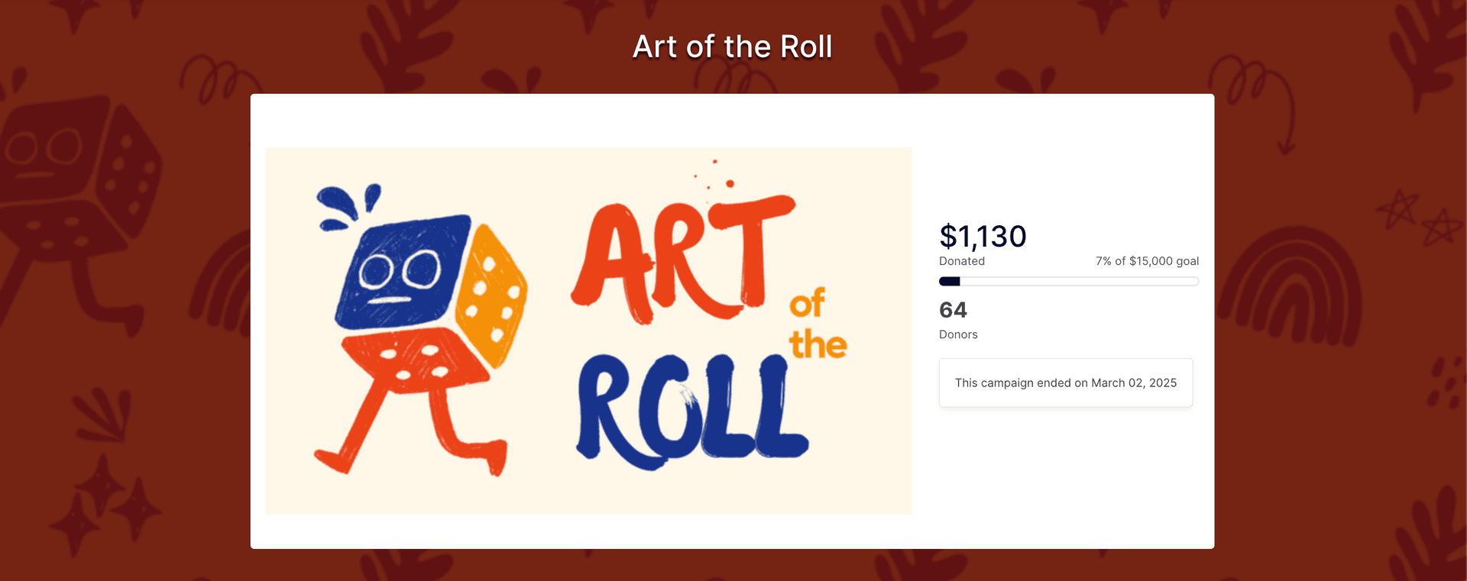The image size is (1467, 581).
Task: Click the blue dice face with eyes
Action: click(x=403, y=271)
